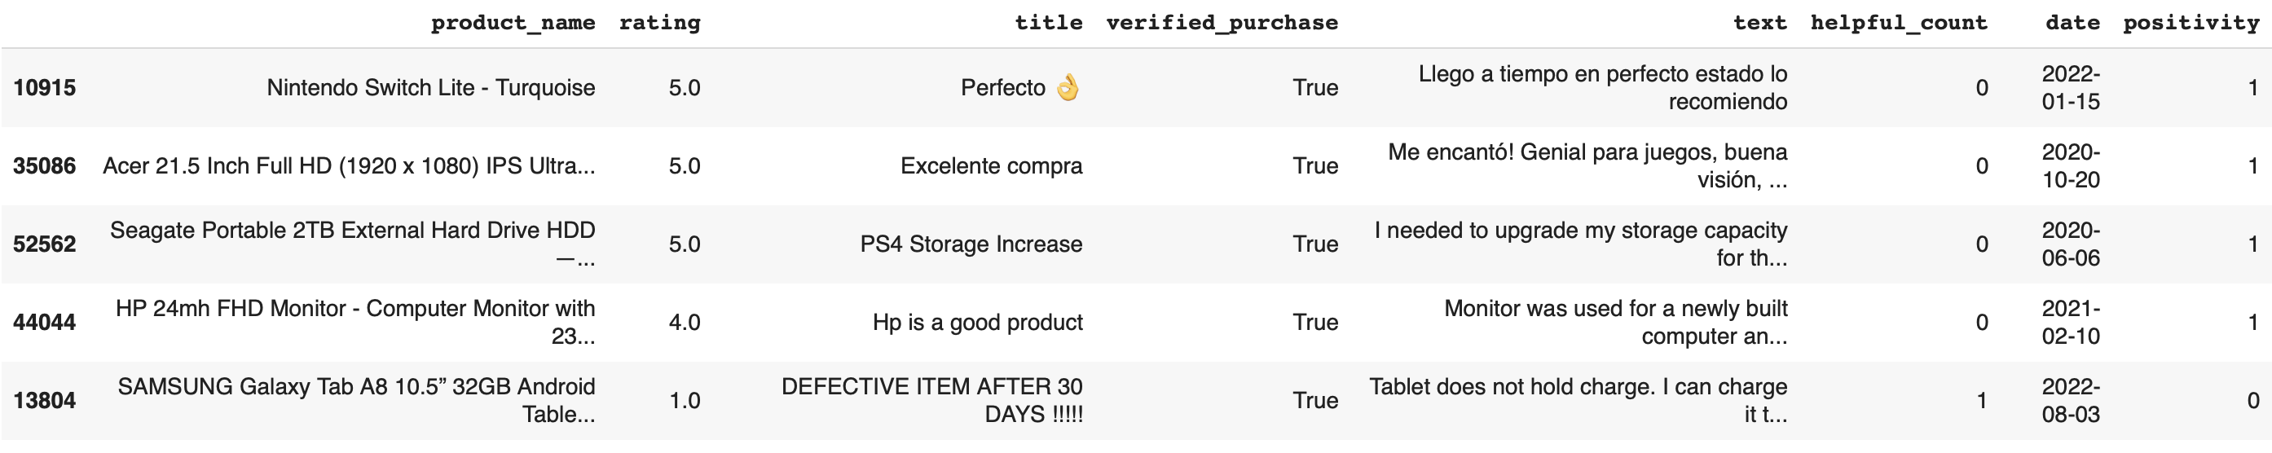Click the Hp is a good product cell
The width and height of the screenshot is (2272, 453).
[x=977, y=323]
